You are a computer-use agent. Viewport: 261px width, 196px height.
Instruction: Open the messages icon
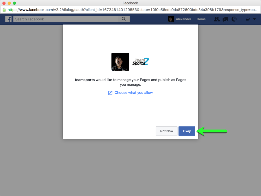pos(226,19)
